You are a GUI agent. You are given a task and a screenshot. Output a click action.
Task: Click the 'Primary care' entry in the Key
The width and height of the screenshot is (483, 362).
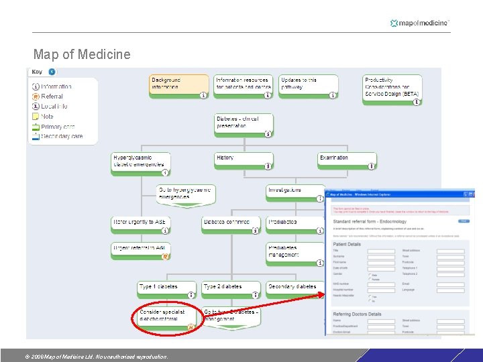(54, 127)
